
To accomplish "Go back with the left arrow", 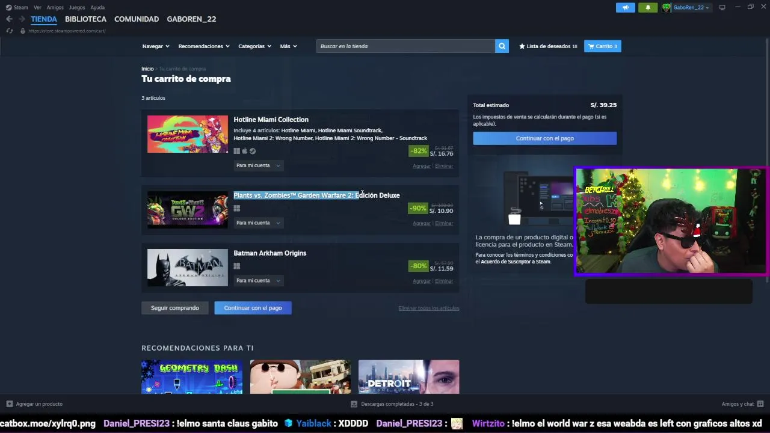I will point(9,19).
